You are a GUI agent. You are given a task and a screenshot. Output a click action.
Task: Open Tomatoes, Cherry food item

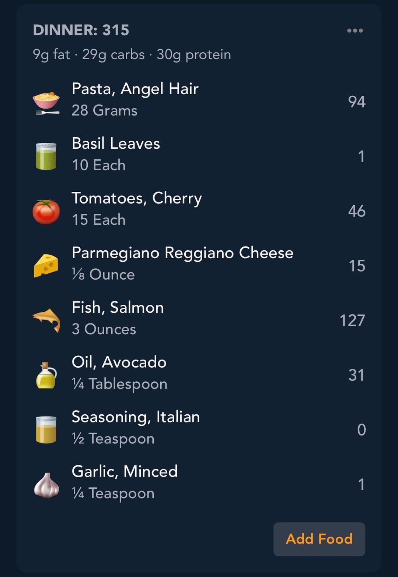pyautogui.click(x=136, y=198)
